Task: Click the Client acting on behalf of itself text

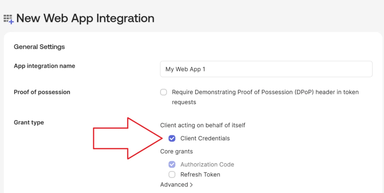Action: pos(203,125)
